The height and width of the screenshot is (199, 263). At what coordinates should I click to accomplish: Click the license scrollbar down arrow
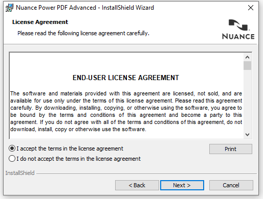pyautogui.click(x=247, y=135)
